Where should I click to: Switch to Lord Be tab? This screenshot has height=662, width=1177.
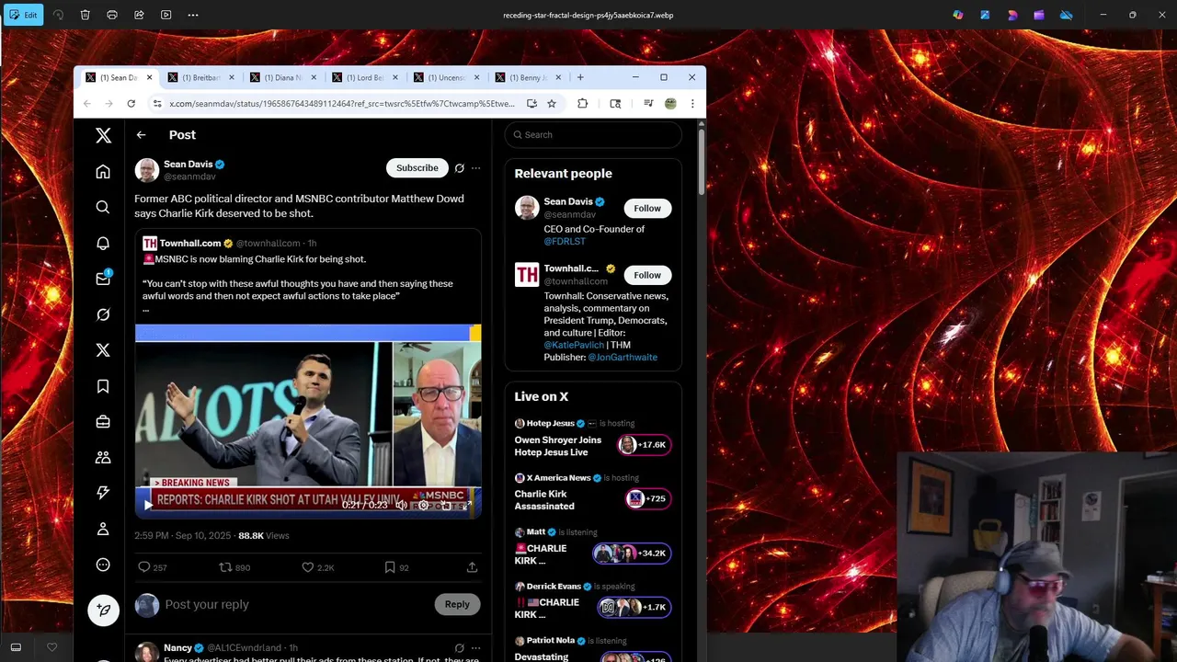click(363, 77)
